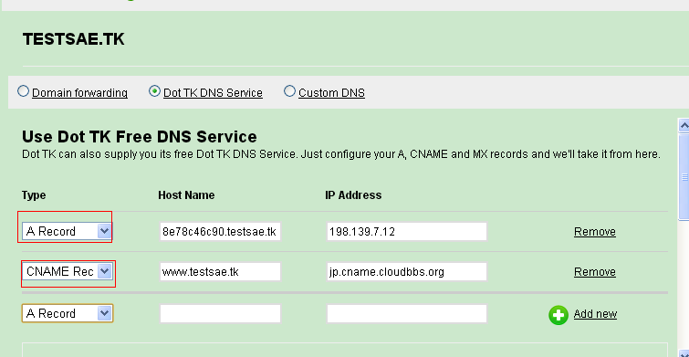Click the vertical scrollbar thumb
This screenshot has height=357, width=689.
pos(684,177)
